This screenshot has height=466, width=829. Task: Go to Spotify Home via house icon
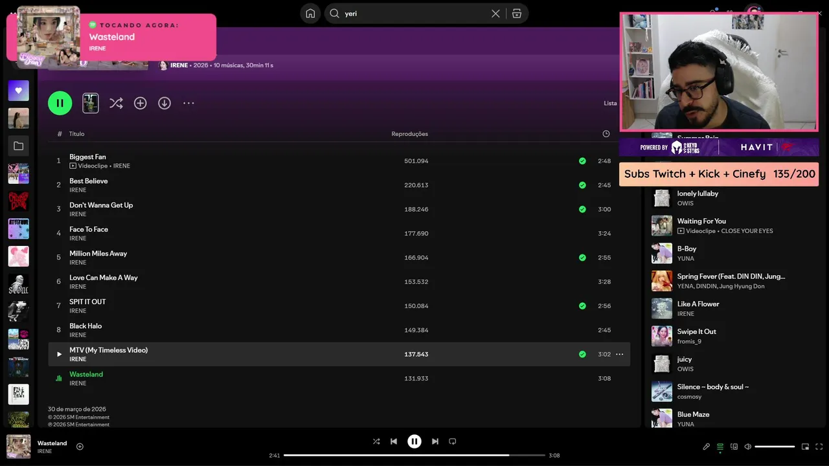(310, 13)
